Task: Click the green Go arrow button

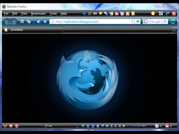Action: [x=138, y=22]
